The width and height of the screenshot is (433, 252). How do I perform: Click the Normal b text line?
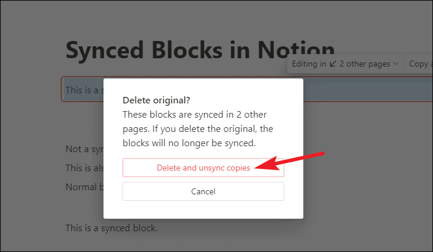tap(84, 187)
